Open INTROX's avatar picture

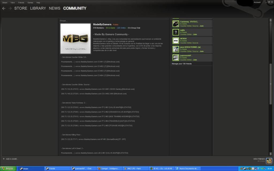[x=176, y=41]
